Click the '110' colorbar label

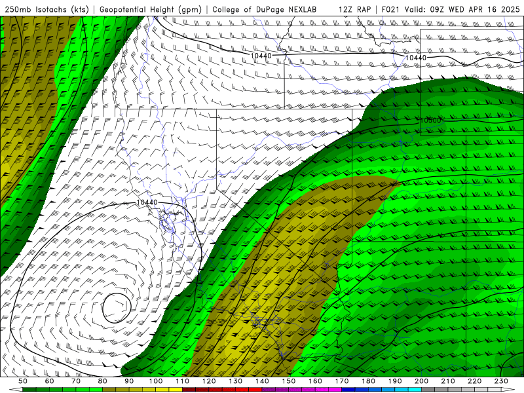tap(182, 381)
